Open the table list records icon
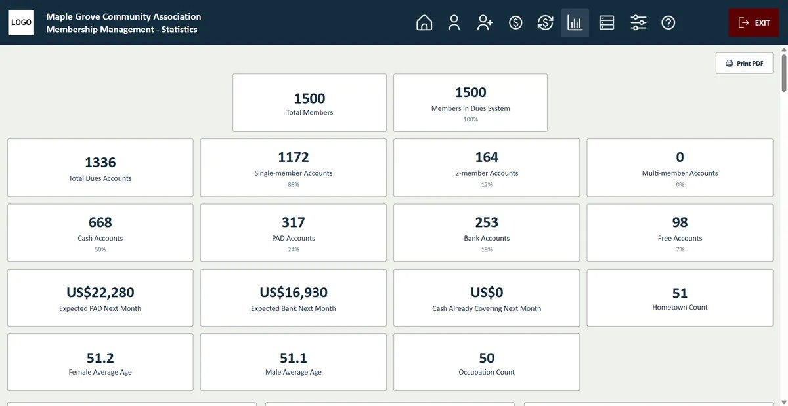 pos(607,23)
